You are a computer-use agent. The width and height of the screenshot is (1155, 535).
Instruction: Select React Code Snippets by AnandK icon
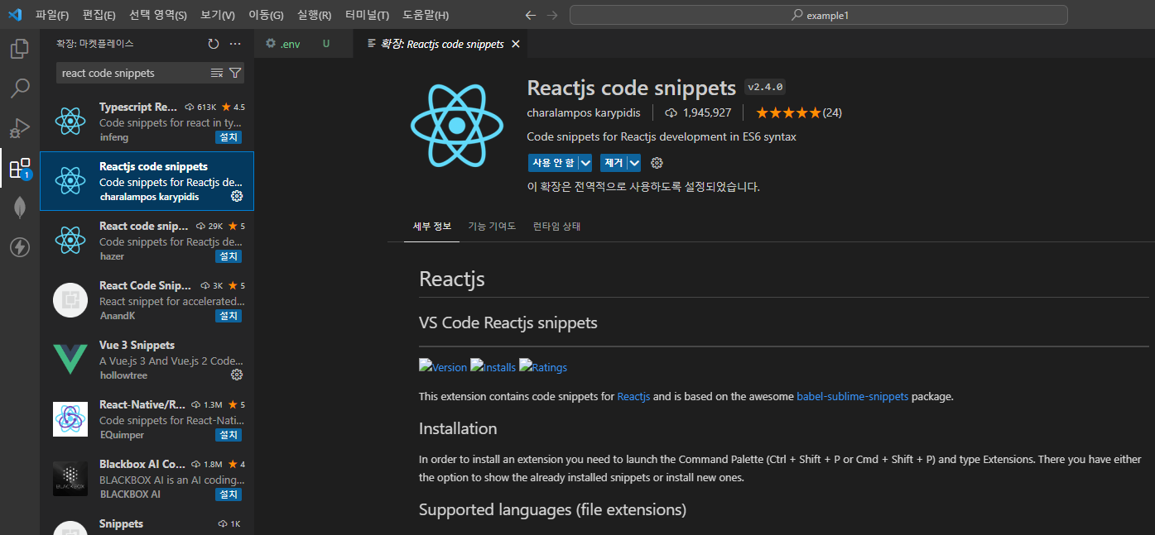point(70,300)
